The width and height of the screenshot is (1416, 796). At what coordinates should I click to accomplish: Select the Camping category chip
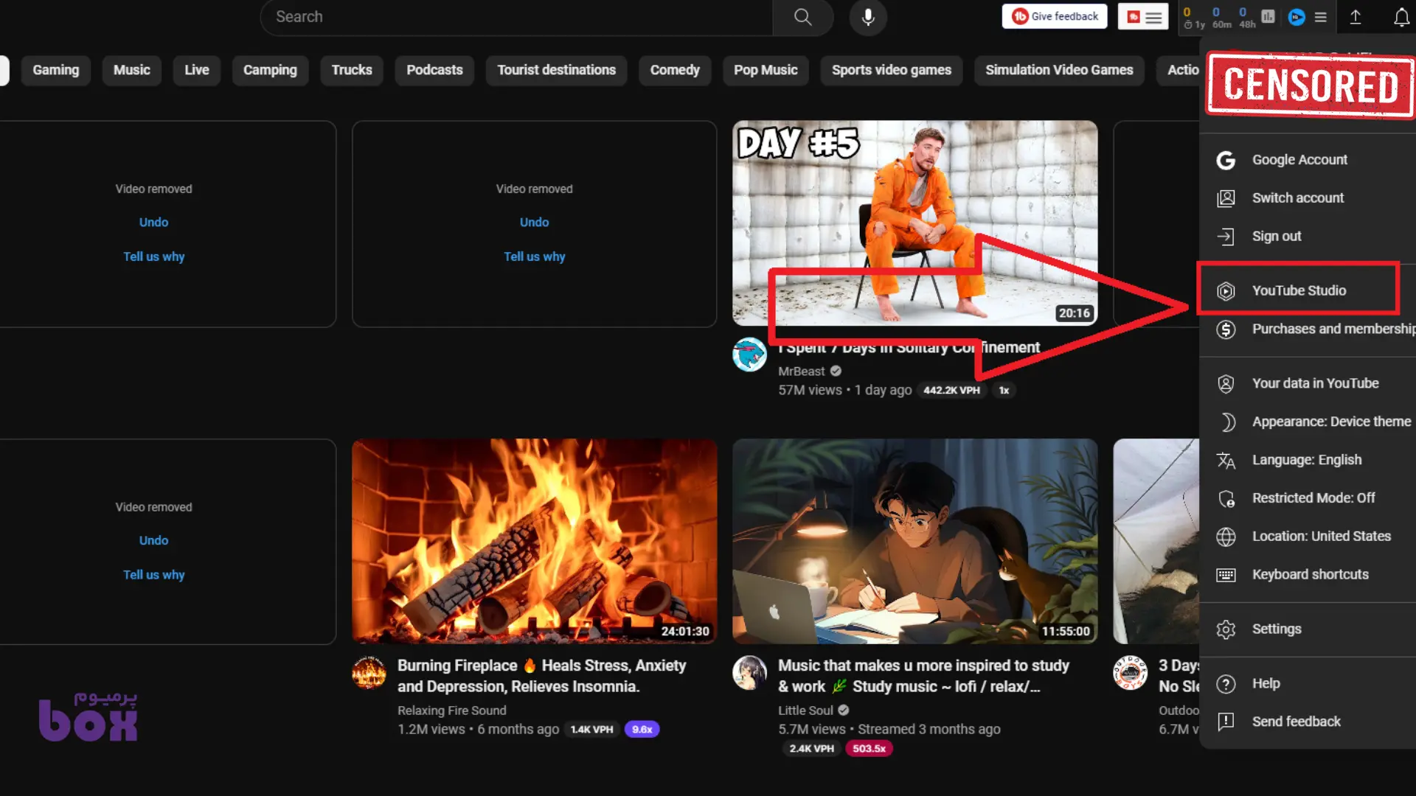click(x=270, y=70)
